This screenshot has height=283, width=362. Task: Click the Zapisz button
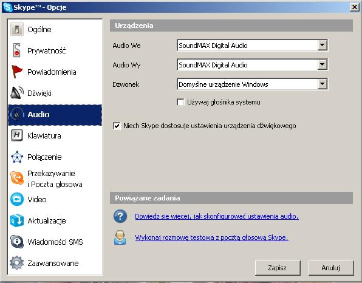click(278, 268)
